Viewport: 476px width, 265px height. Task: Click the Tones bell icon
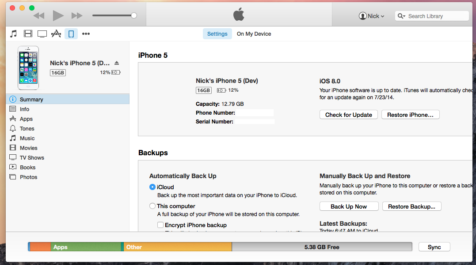13,128
